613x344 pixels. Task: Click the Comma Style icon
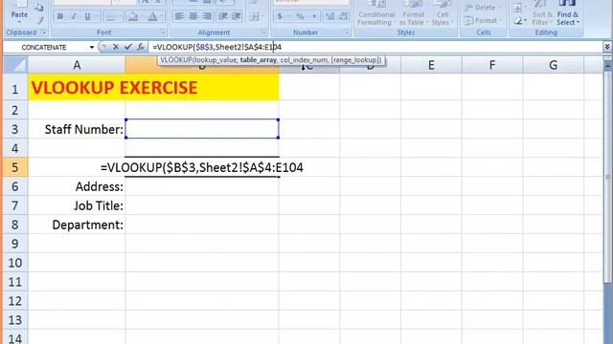[314, 16]
